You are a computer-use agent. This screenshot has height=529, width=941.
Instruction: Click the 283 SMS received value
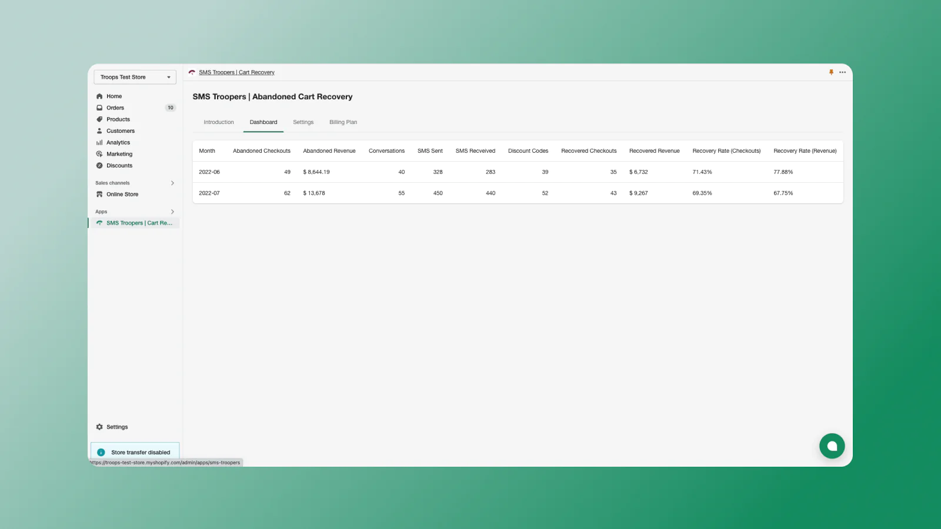click(490, 172)
